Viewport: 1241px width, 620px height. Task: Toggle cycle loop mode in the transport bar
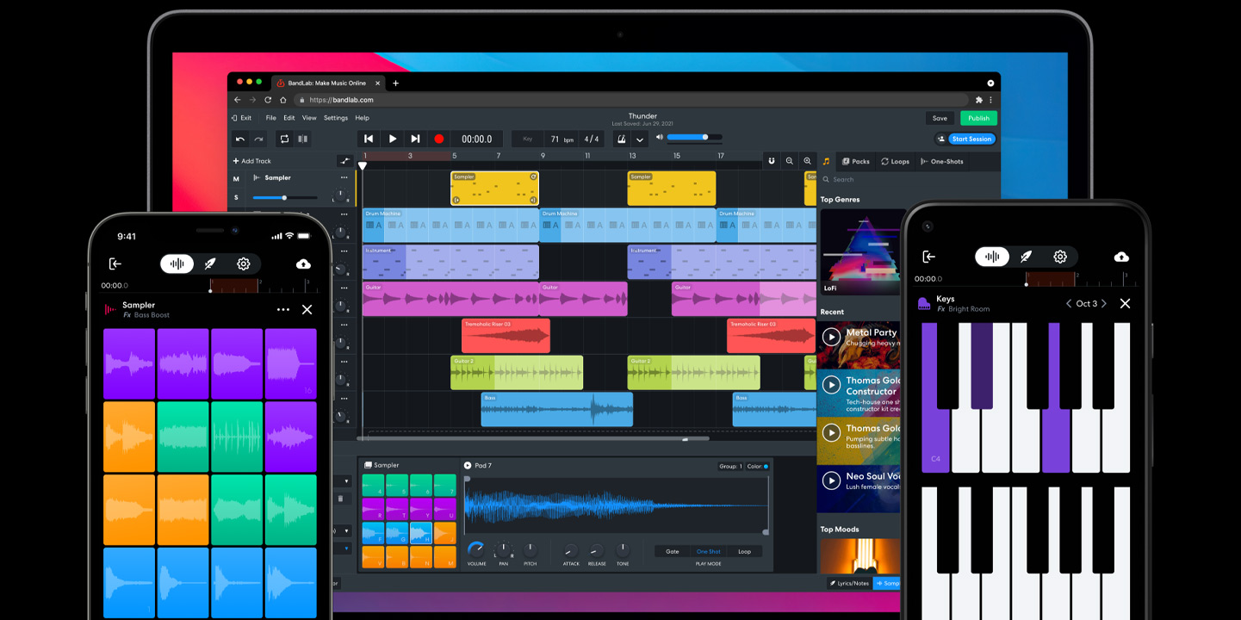[284, 139]
